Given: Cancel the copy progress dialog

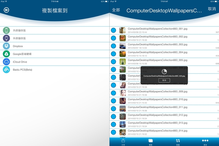Looking at the screenshot, I should [164, 80].
